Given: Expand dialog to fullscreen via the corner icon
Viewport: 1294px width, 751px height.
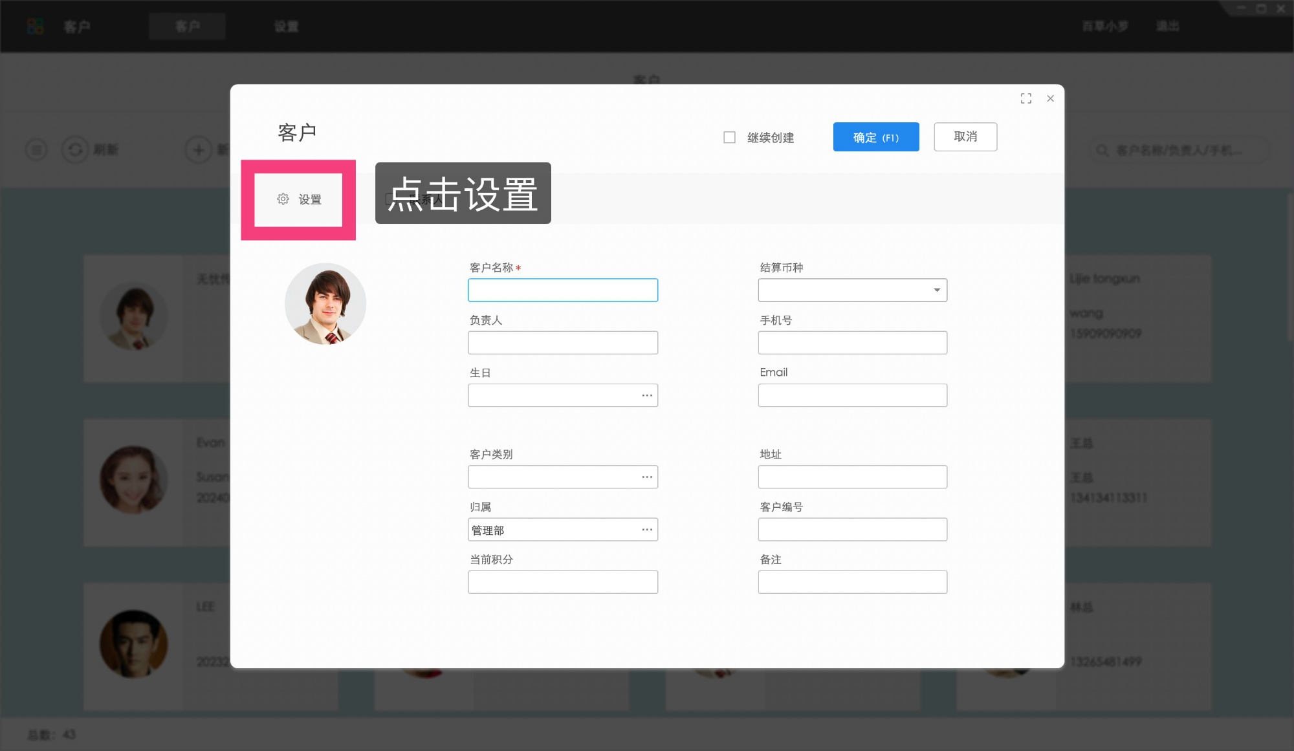Looking at the screenshot, I should point(1026,98).
